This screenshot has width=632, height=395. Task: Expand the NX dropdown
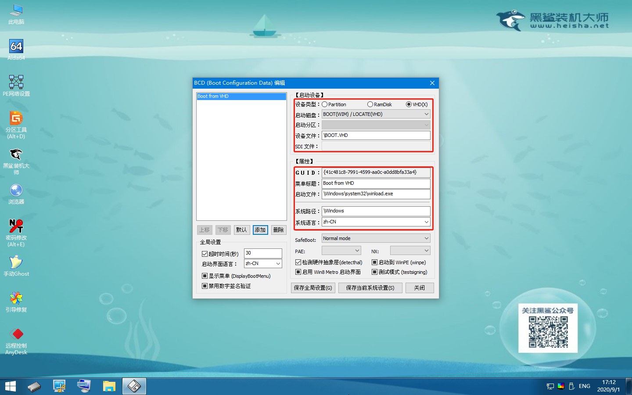(x=410, y=251)
